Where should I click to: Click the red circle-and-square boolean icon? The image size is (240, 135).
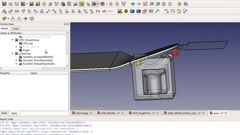tap(145, 11)
